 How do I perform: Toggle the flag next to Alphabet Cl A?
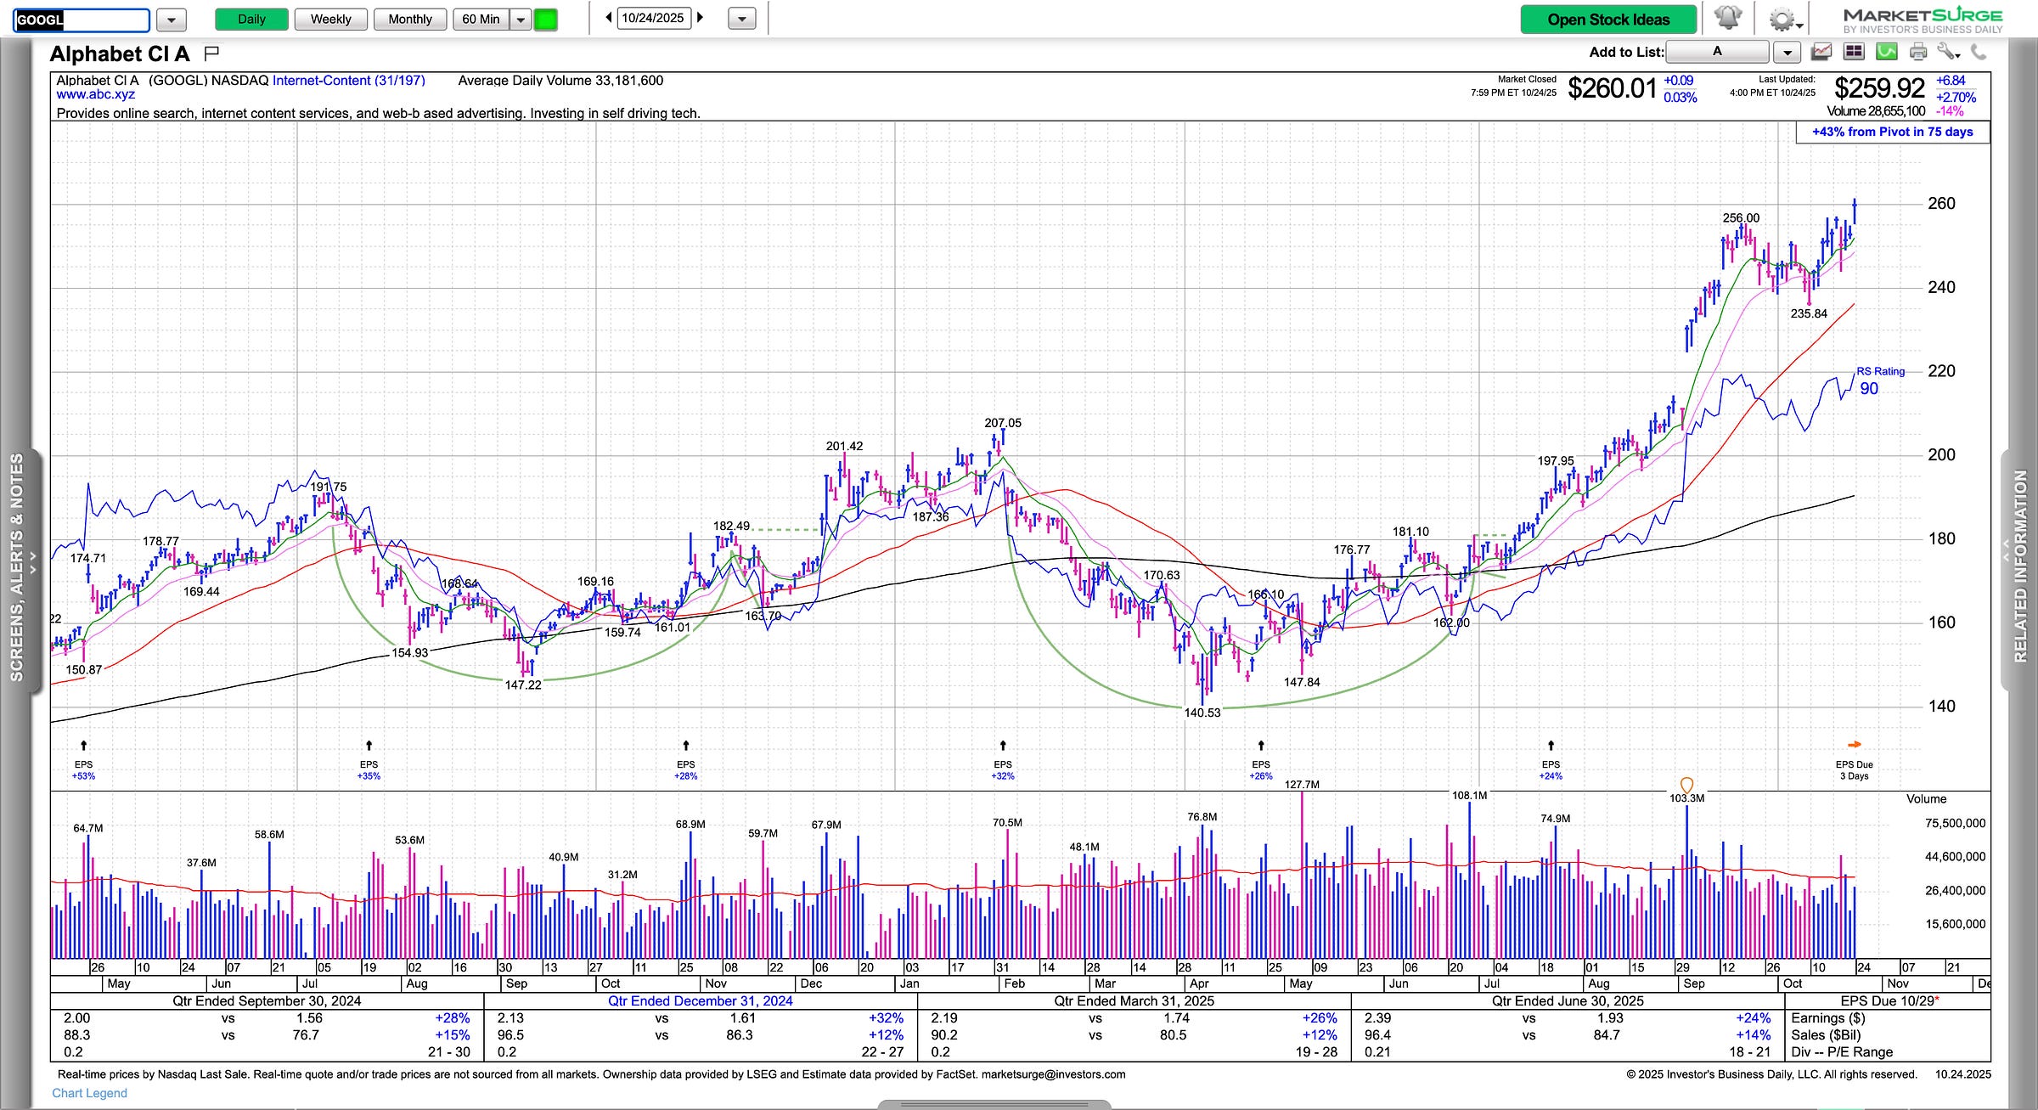coord(212,54)
